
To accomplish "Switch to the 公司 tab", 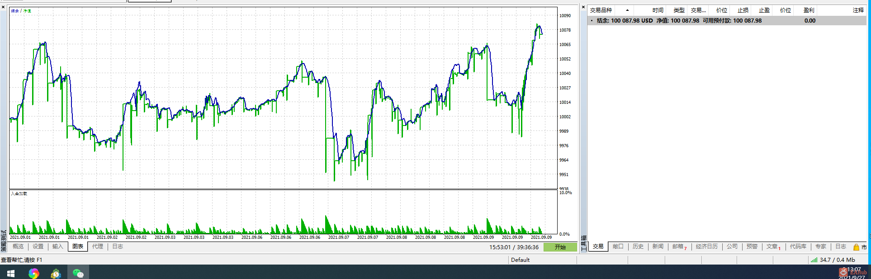I will coord(732,246).
